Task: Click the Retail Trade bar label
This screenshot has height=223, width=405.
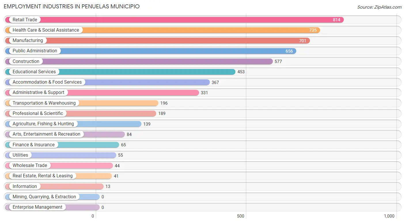Action: 25,20
